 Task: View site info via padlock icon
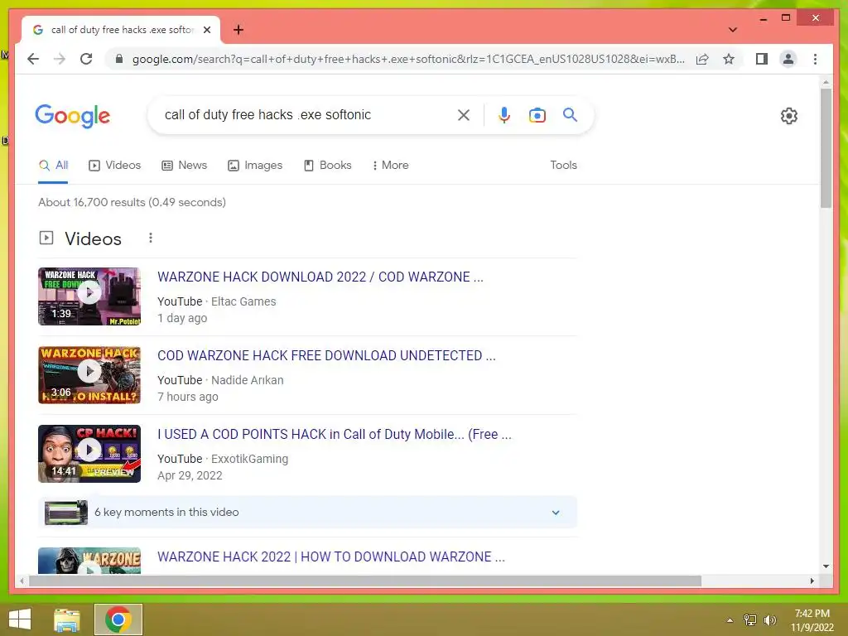(x=119, y=59)
